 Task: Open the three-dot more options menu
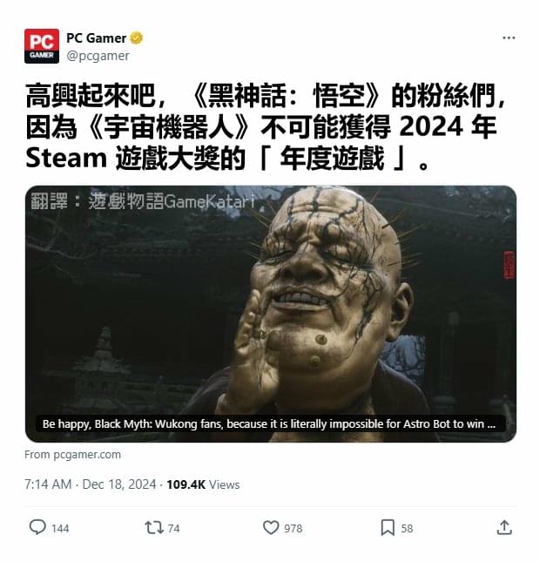tap(509, 38)
